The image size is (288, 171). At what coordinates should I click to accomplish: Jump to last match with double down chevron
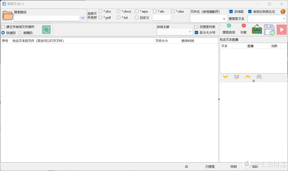click(237, 77)
